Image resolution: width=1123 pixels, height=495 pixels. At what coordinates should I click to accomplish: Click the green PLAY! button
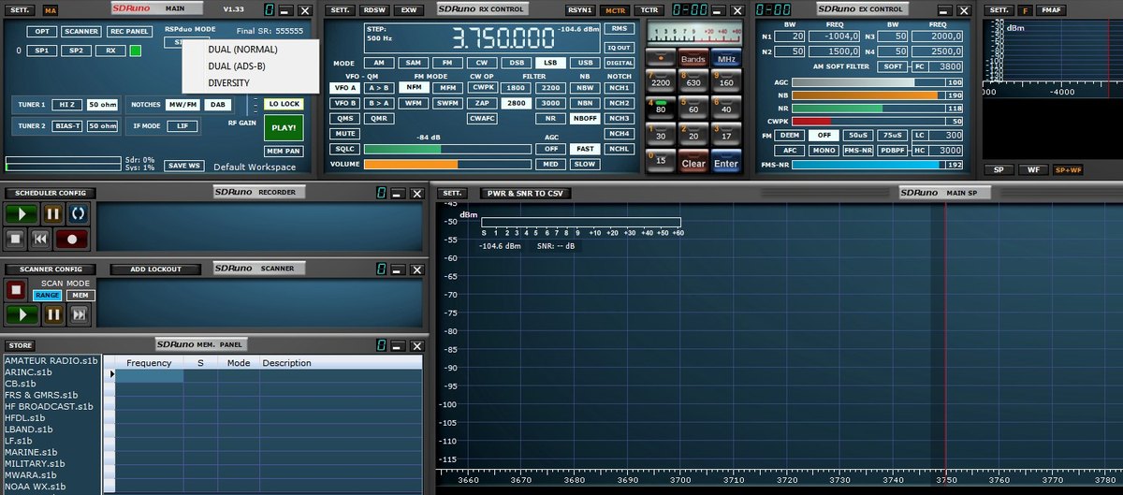284,127
